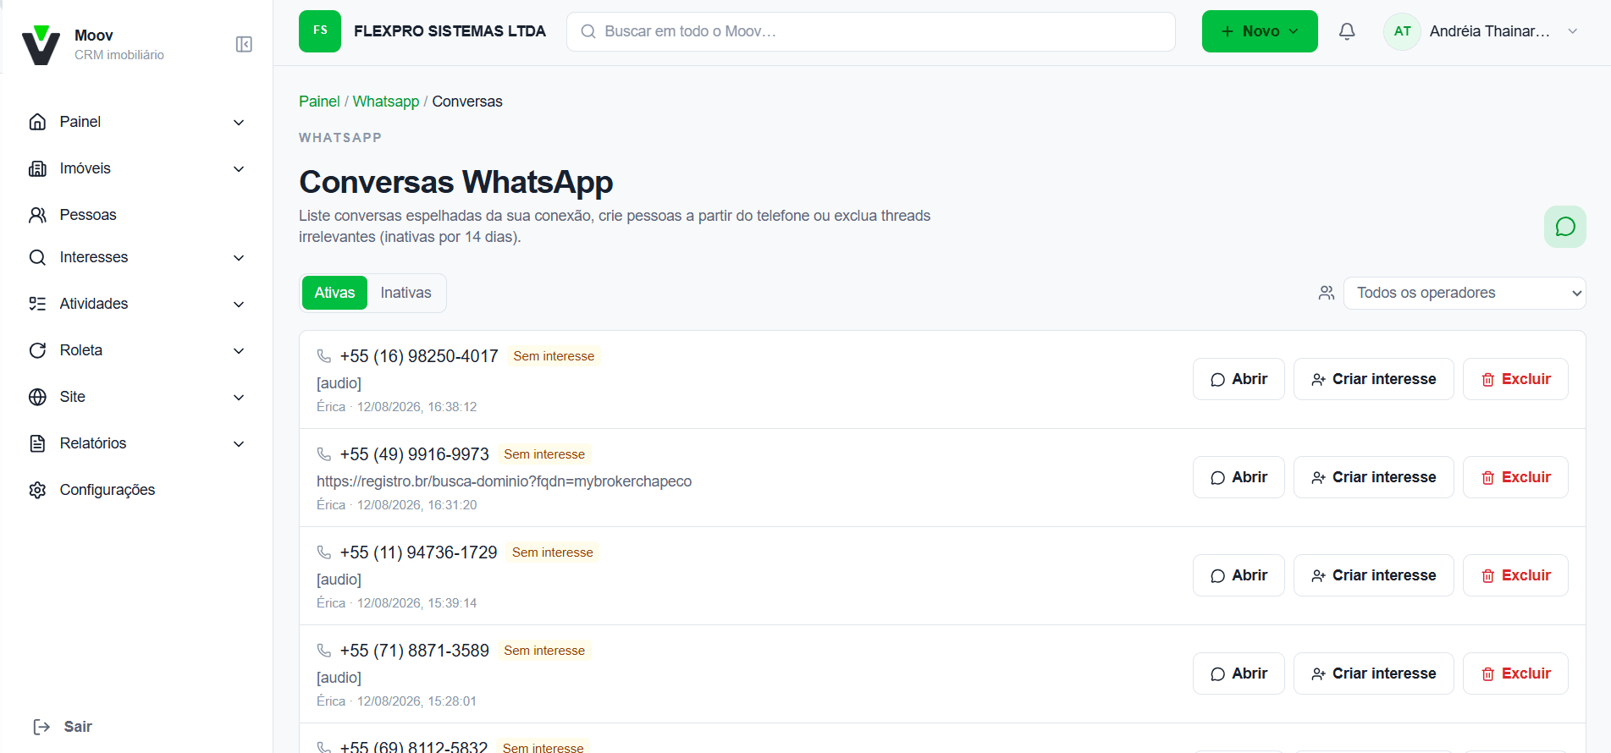The width and height of the screenshot is (1611, 753).
Task: Open the conversation with +55 (11) 94736-1729
Action: click(x=1239, y=575)
